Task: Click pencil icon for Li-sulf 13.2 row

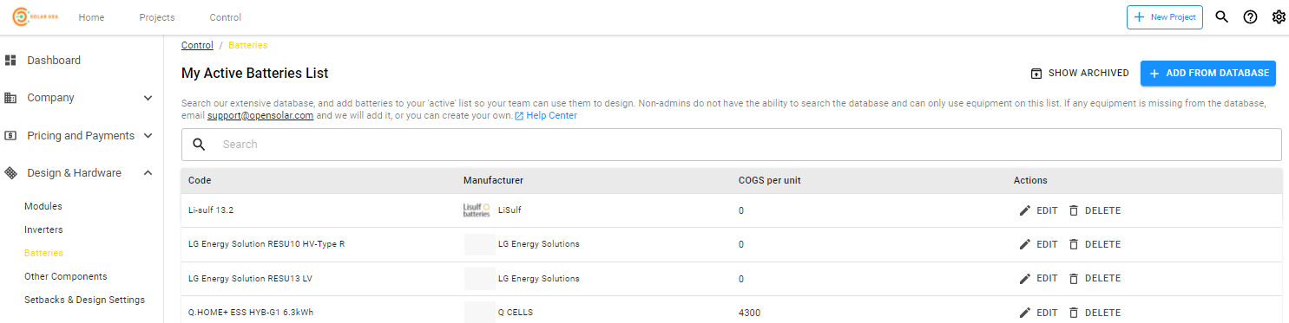Action: [1025, 210]
